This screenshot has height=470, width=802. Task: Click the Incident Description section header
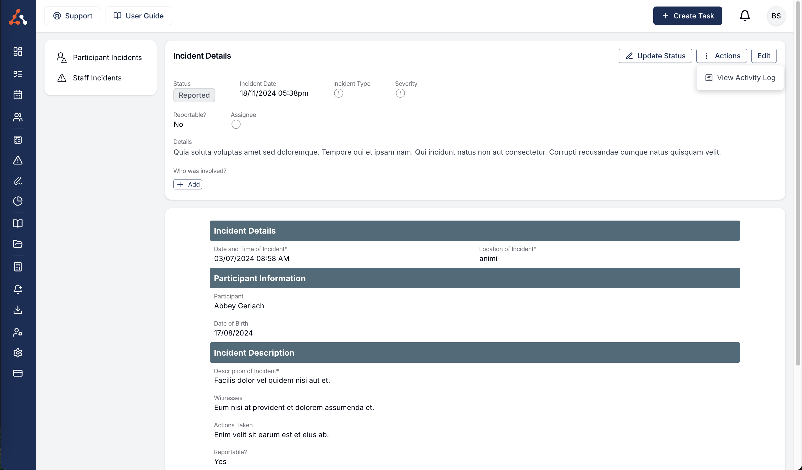click(475, 353)
